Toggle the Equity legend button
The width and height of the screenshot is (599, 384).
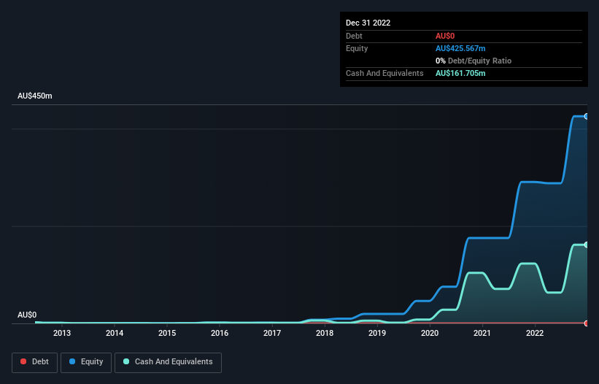[86, 362]
